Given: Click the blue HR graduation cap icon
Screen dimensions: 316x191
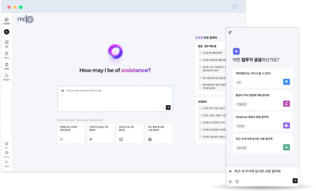Looking at the screenshot, I should click(286, 82).
